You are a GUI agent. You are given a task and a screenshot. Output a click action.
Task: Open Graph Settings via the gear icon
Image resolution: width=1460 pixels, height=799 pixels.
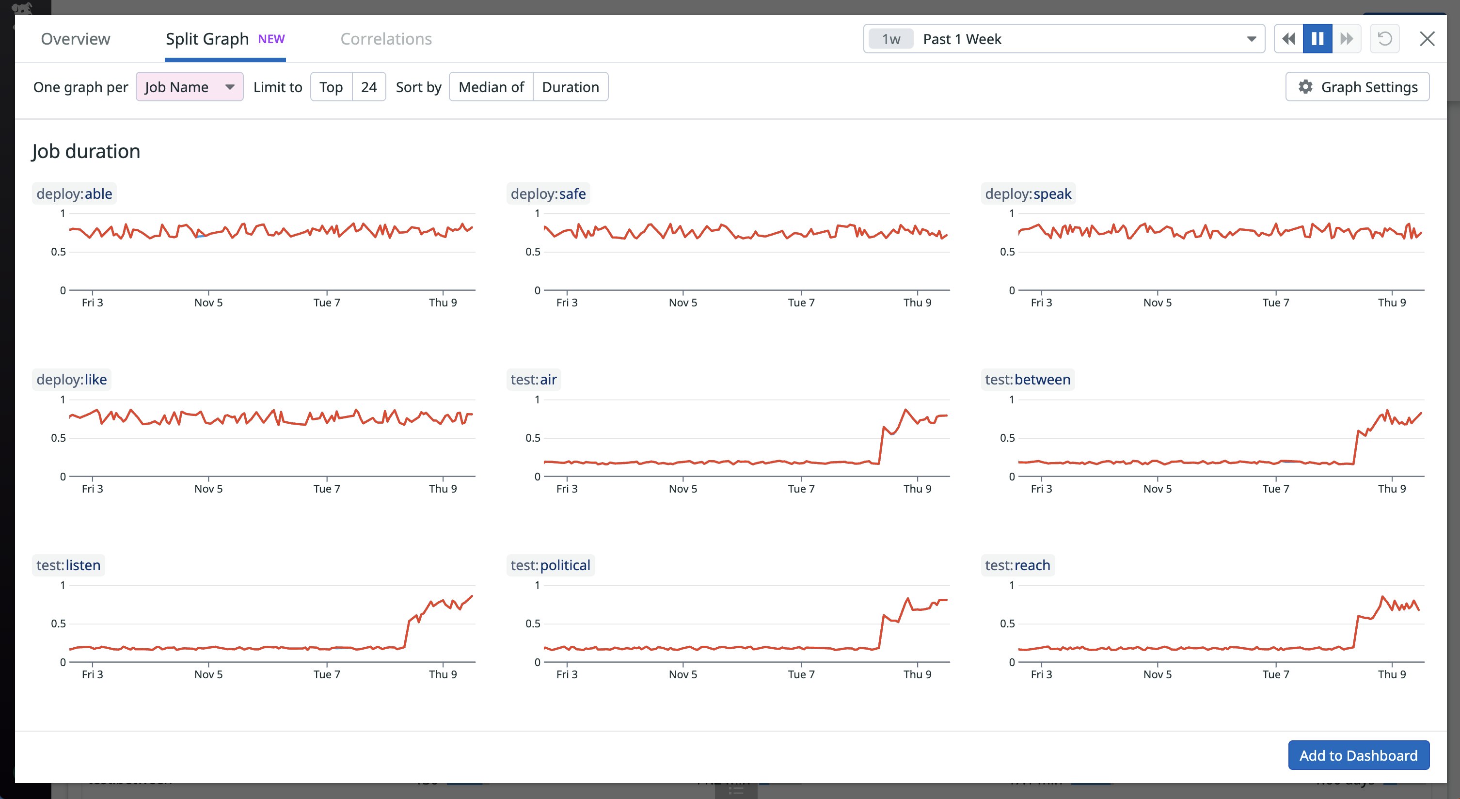[1306, 87]
